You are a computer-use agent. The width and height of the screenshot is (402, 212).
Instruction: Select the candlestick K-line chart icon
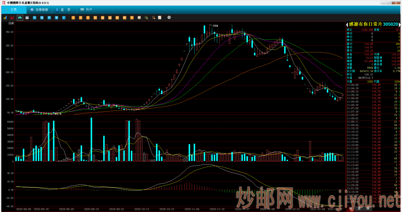(20, 18)
